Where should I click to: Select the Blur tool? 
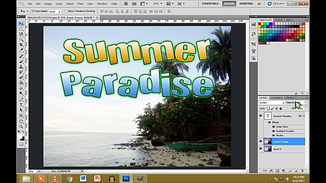point(21,88)
